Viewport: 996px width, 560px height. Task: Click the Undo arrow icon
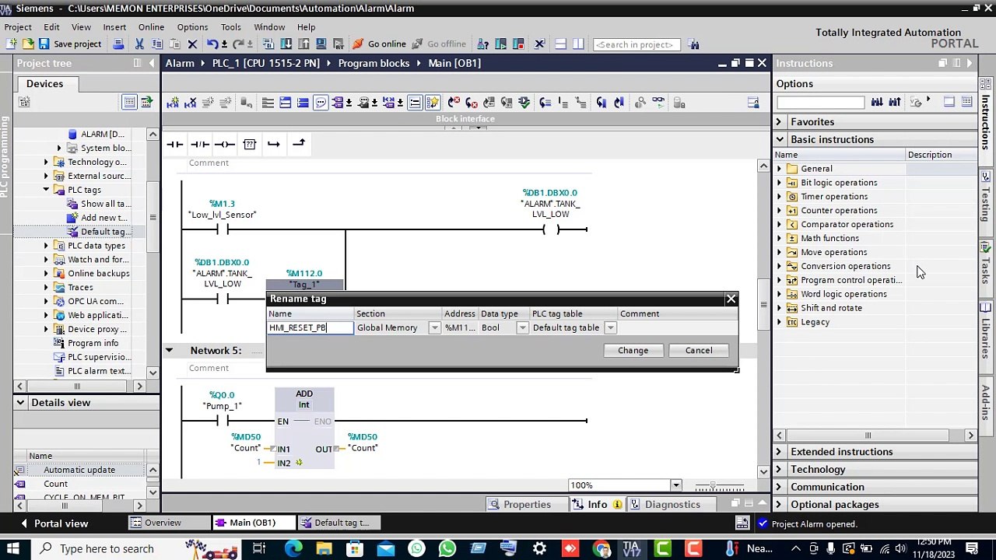point(212,44)
